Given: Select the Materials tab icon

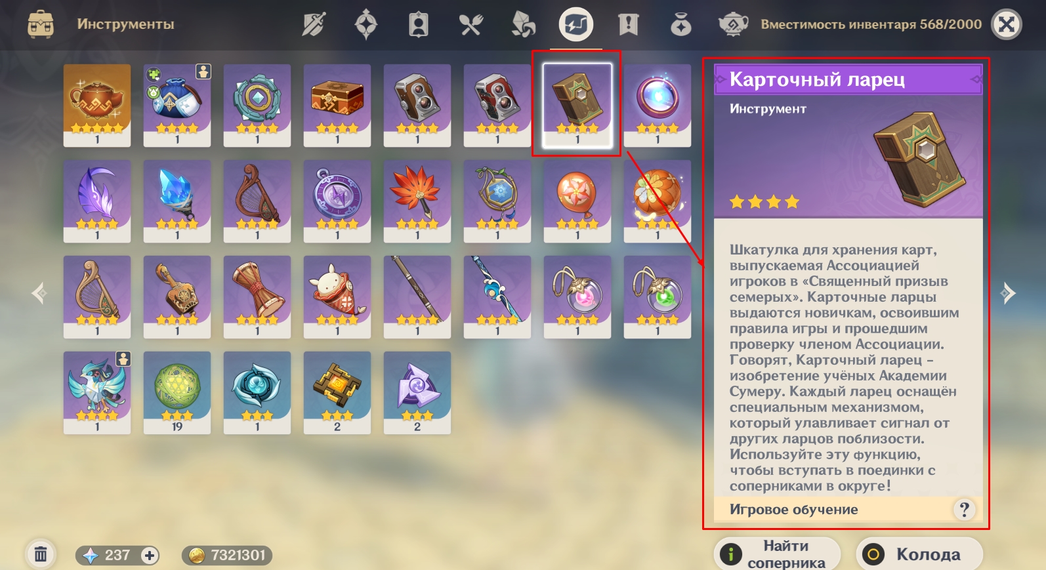Looking at the screenshot, I should pos(524,25).
